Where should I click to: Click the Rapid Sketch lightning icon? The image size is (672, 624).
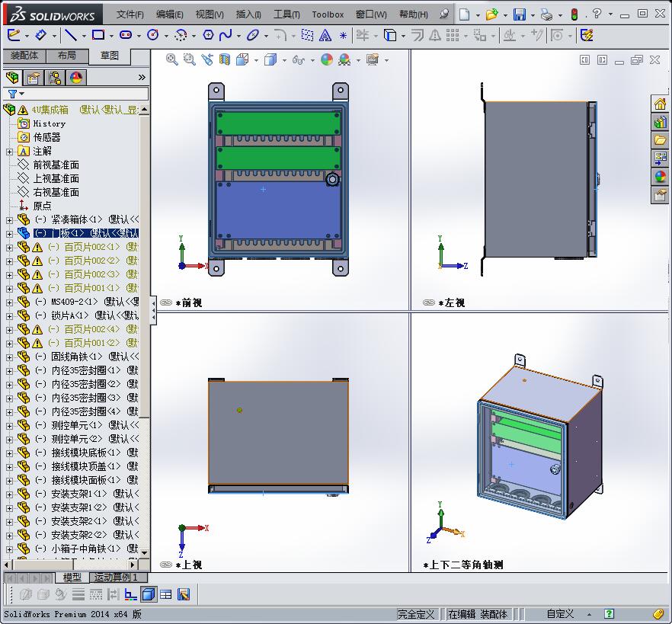coord(587,35)
